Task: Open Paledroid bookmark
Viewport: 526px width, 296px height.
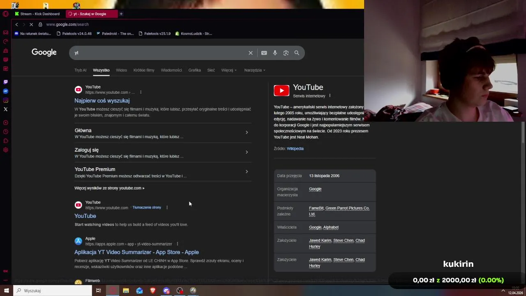Action: click(115, 34)
